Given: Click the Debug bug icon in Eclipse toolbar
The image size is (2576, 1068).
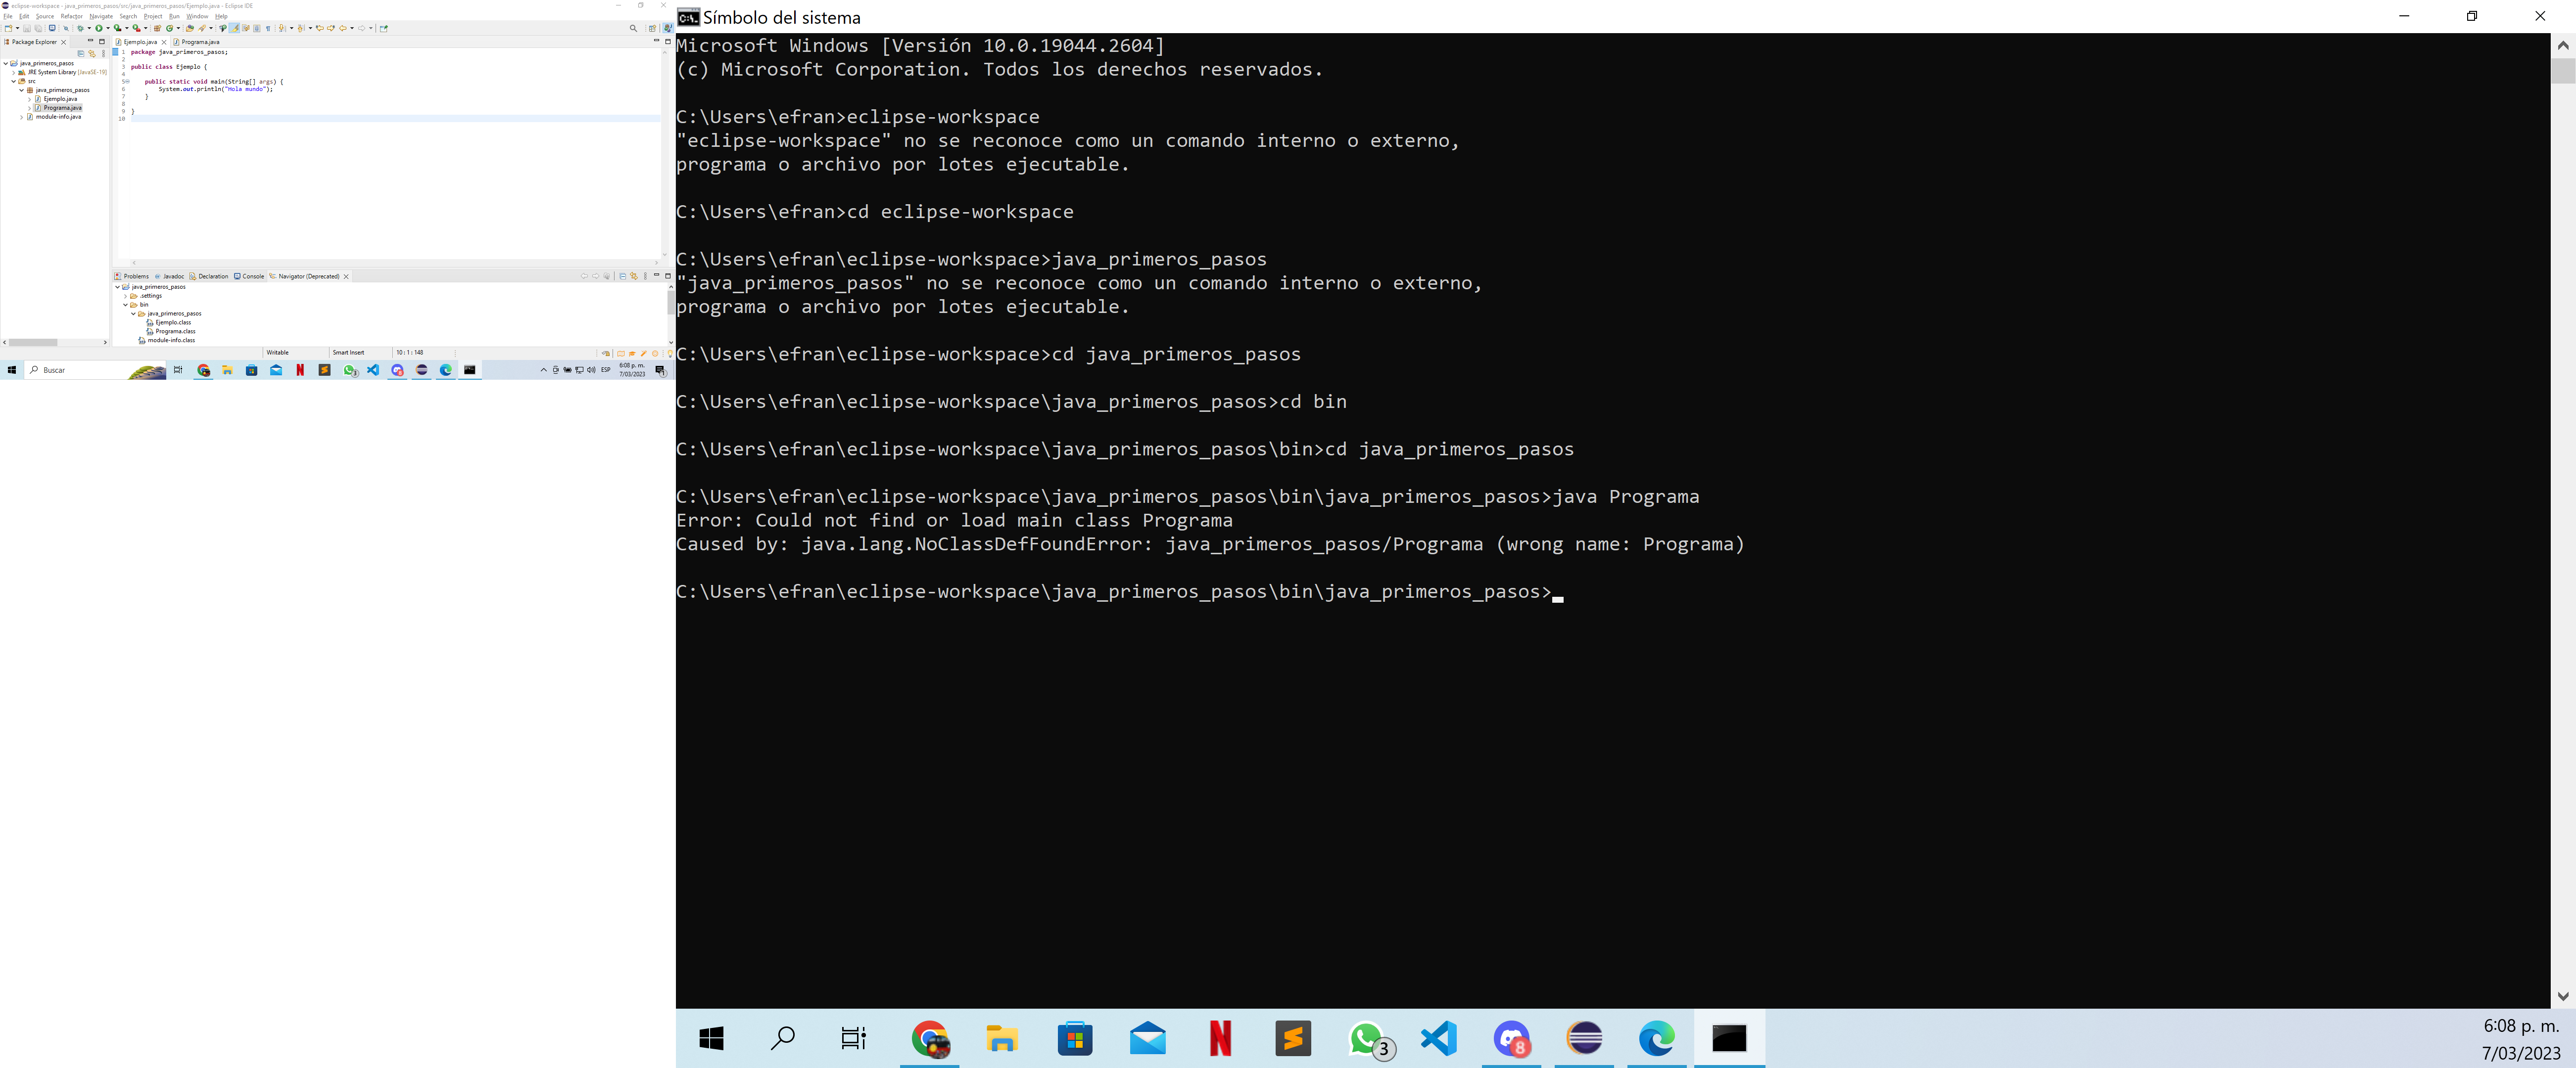Looking at the screenshot, I should click(80, 28).
